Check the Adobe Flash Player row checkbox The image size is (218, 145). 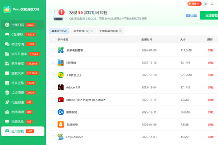(54, 99)
